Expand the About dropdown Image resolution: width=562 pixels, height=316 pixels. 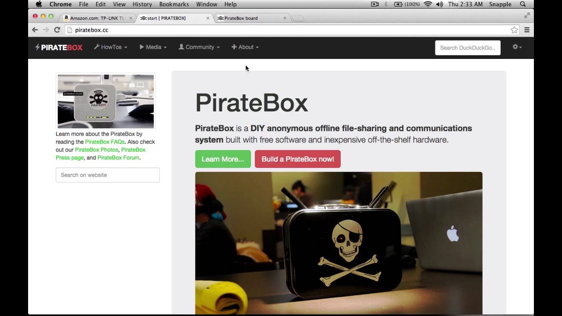pos(245,47)
